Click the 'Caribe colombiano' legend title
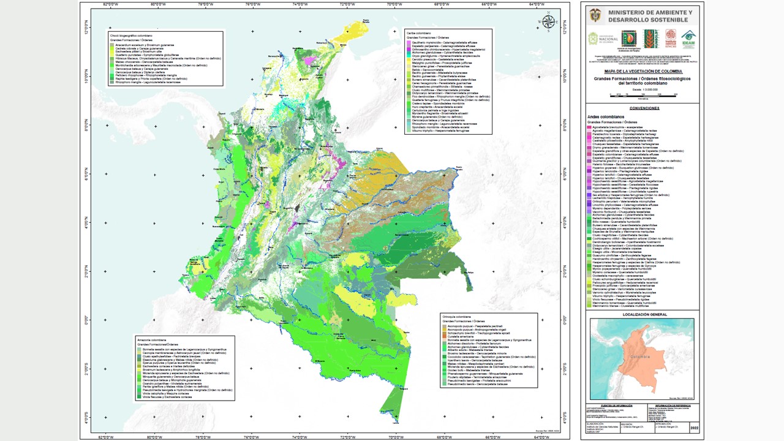The height and width of the screenshot is (441, 784). pyautogui.click(x=420, y=33)
